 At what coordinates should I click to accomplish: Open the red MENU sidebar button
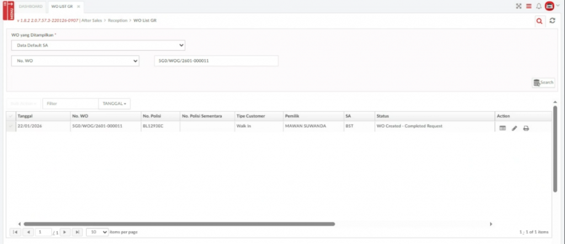coord(8,10)
